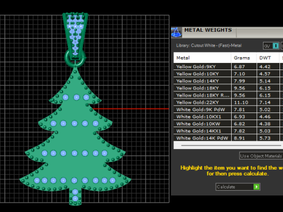Click the 7.14 DWT value

(265, 102)
